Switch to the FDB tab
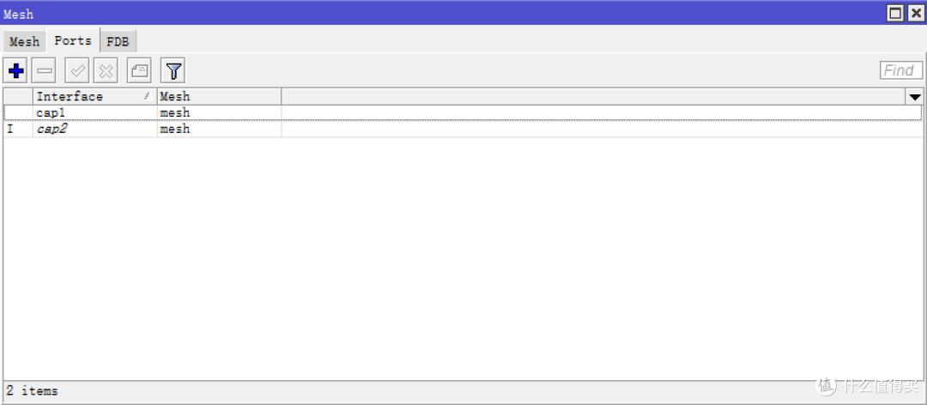 (118, 41)
